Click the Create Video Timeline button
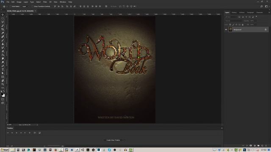The image size is (271, 152). click(x=113, y=140)
